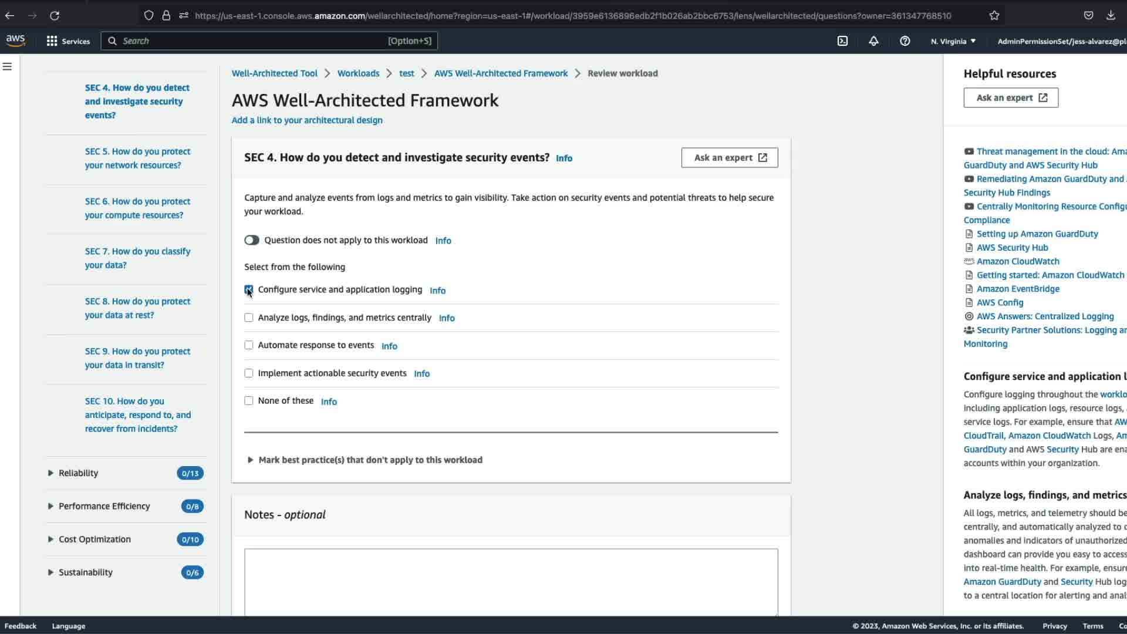Open the N. Virginia region dropdown
Viewport: 1127px width, 634px height.
[953, 41]
